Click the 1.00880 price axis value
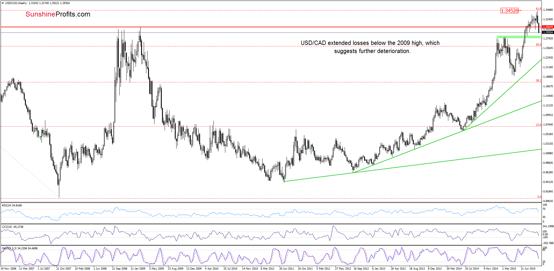Viewport: 554px width, 271px height. point(548,153)
